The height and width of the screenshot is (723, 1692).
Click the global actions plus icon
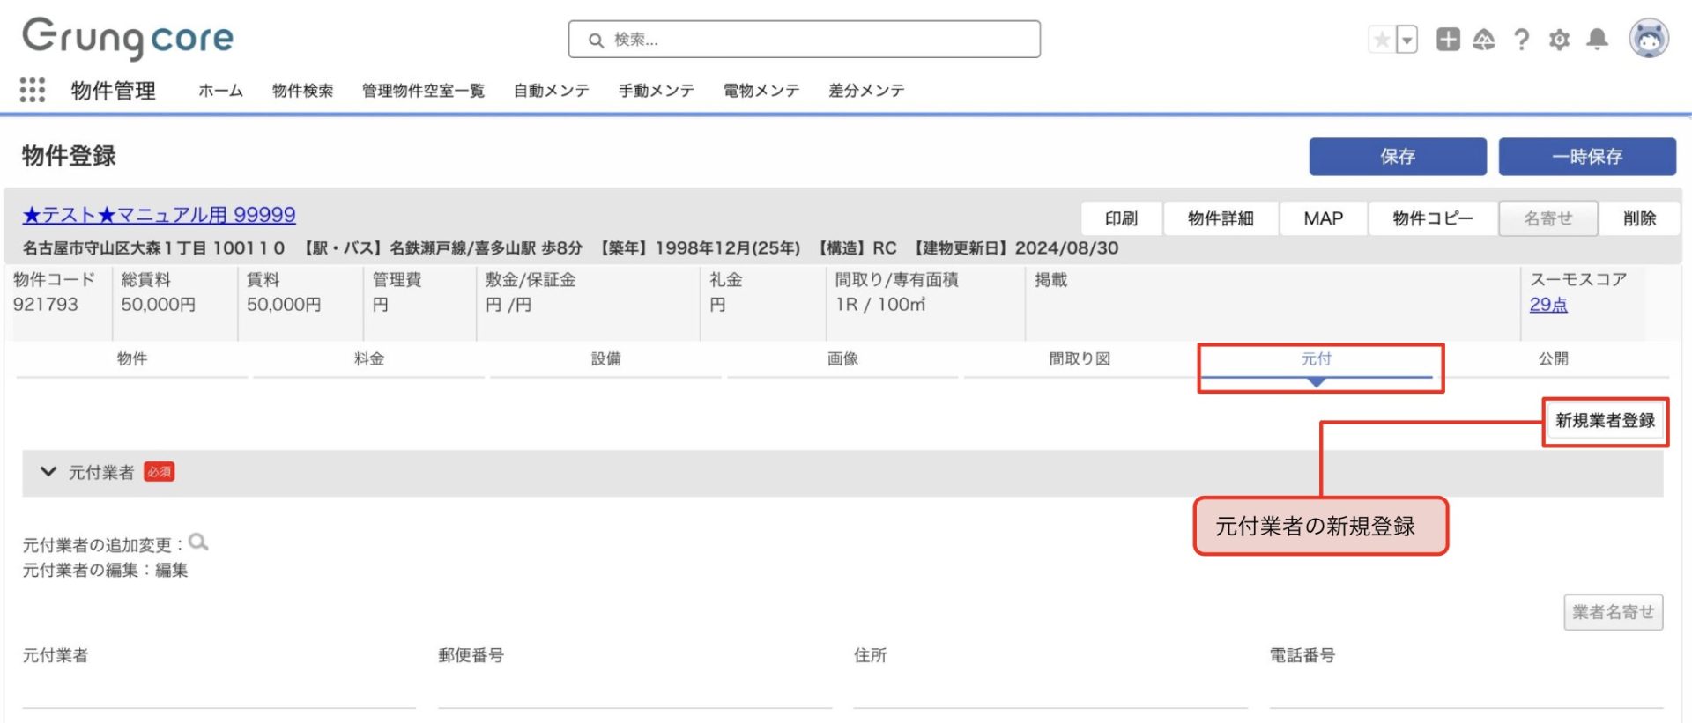tap(1448, 40)
